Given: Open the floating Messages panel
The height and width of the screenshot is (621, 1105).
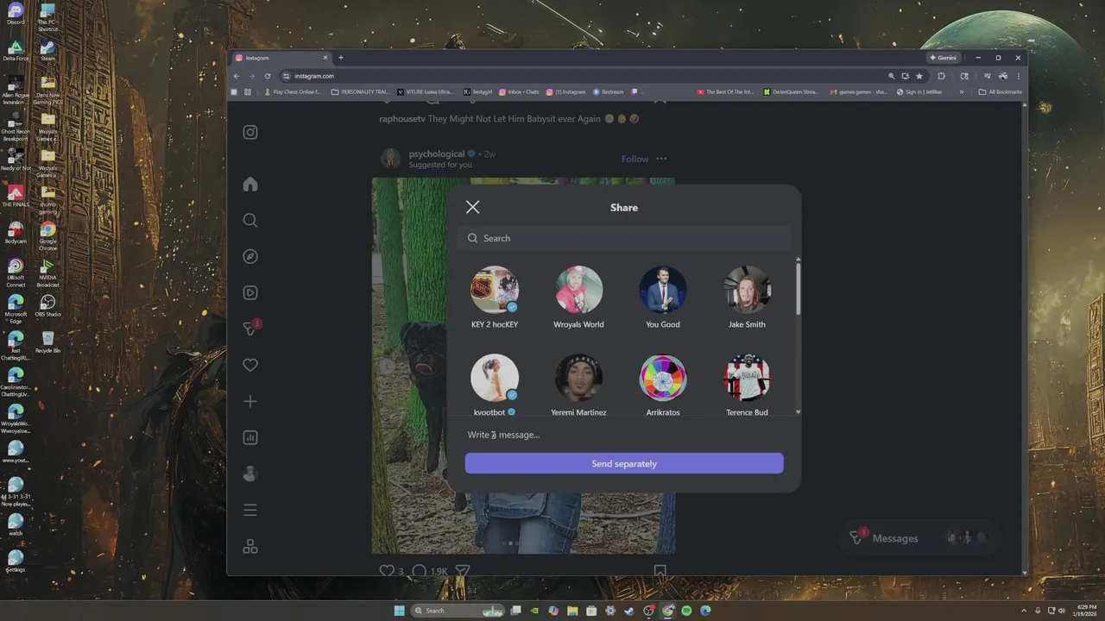Looking at the screenshot, I should 919,537.
